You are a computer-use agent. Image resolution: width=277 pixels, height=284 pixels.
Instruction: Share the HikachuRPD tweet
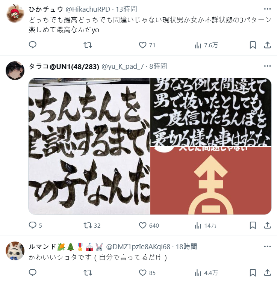pyautogui.click(x=267, y=45)
